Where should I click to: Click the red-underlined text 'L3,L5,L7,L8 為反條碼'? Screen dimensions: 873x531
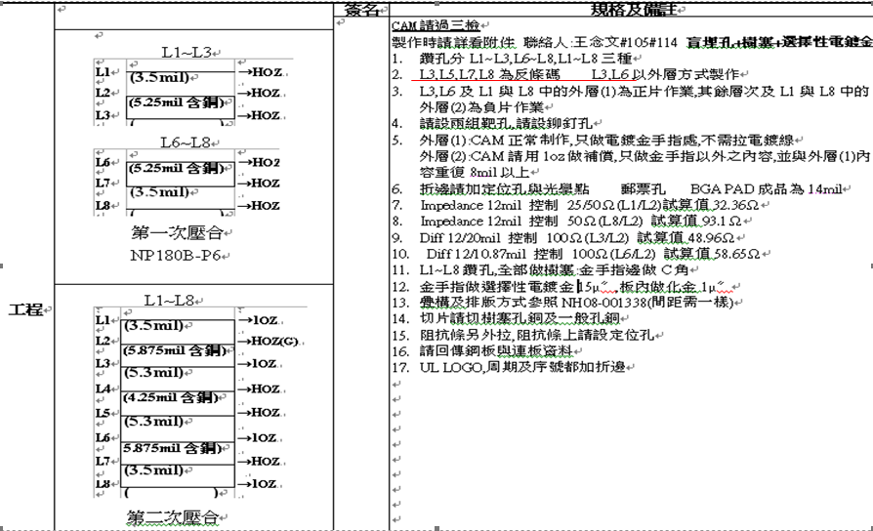(490, 74)
